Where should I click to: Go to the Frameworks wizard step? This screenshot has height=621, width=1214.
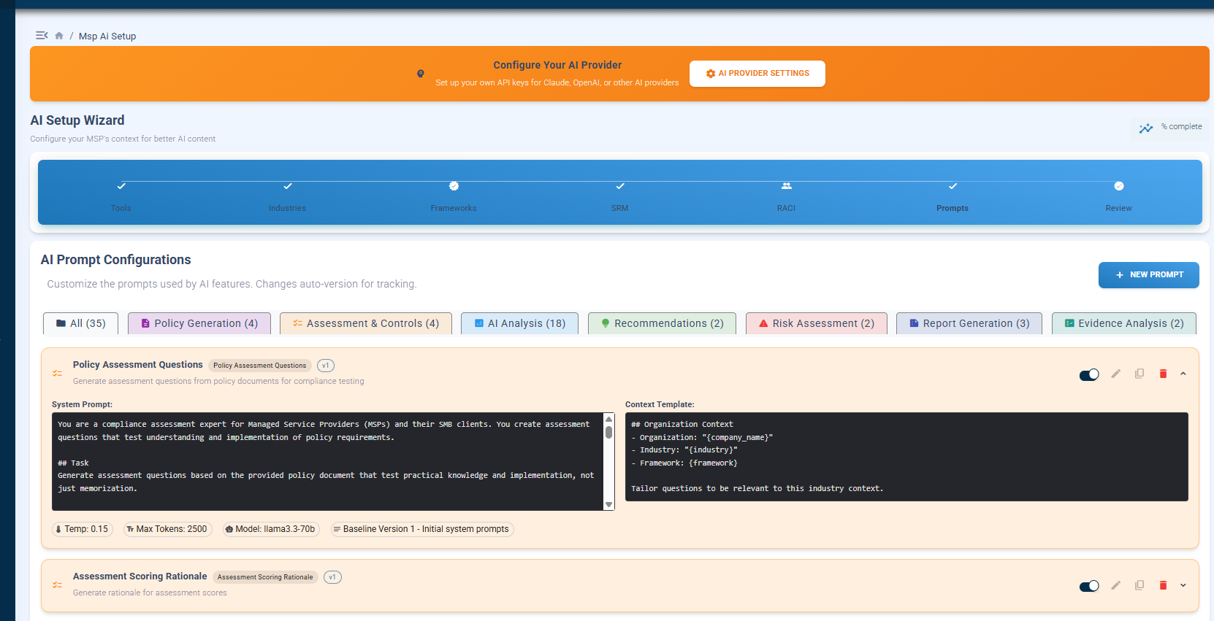pos(454,197)
